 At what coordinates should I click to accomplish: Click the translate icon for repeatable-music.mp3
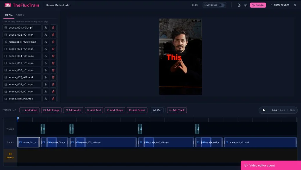click(46, 42)
